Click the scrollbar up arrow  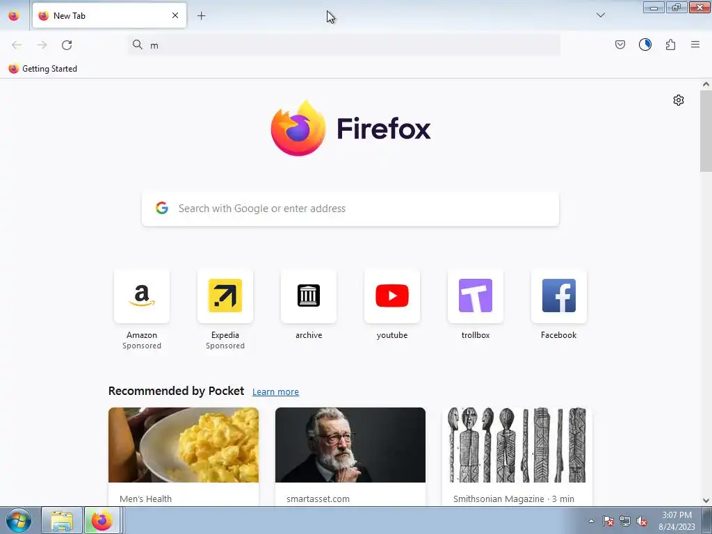706,84
